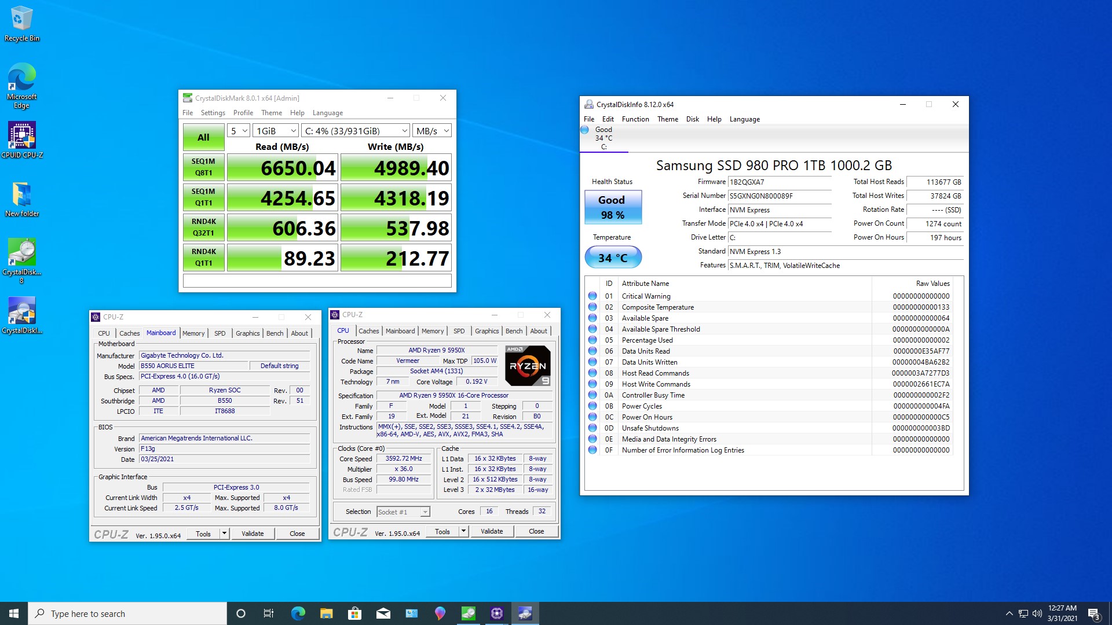Click the Windows search box
Image resolution: width=1112 pixels, height=625 pixels.
[127, 613]
